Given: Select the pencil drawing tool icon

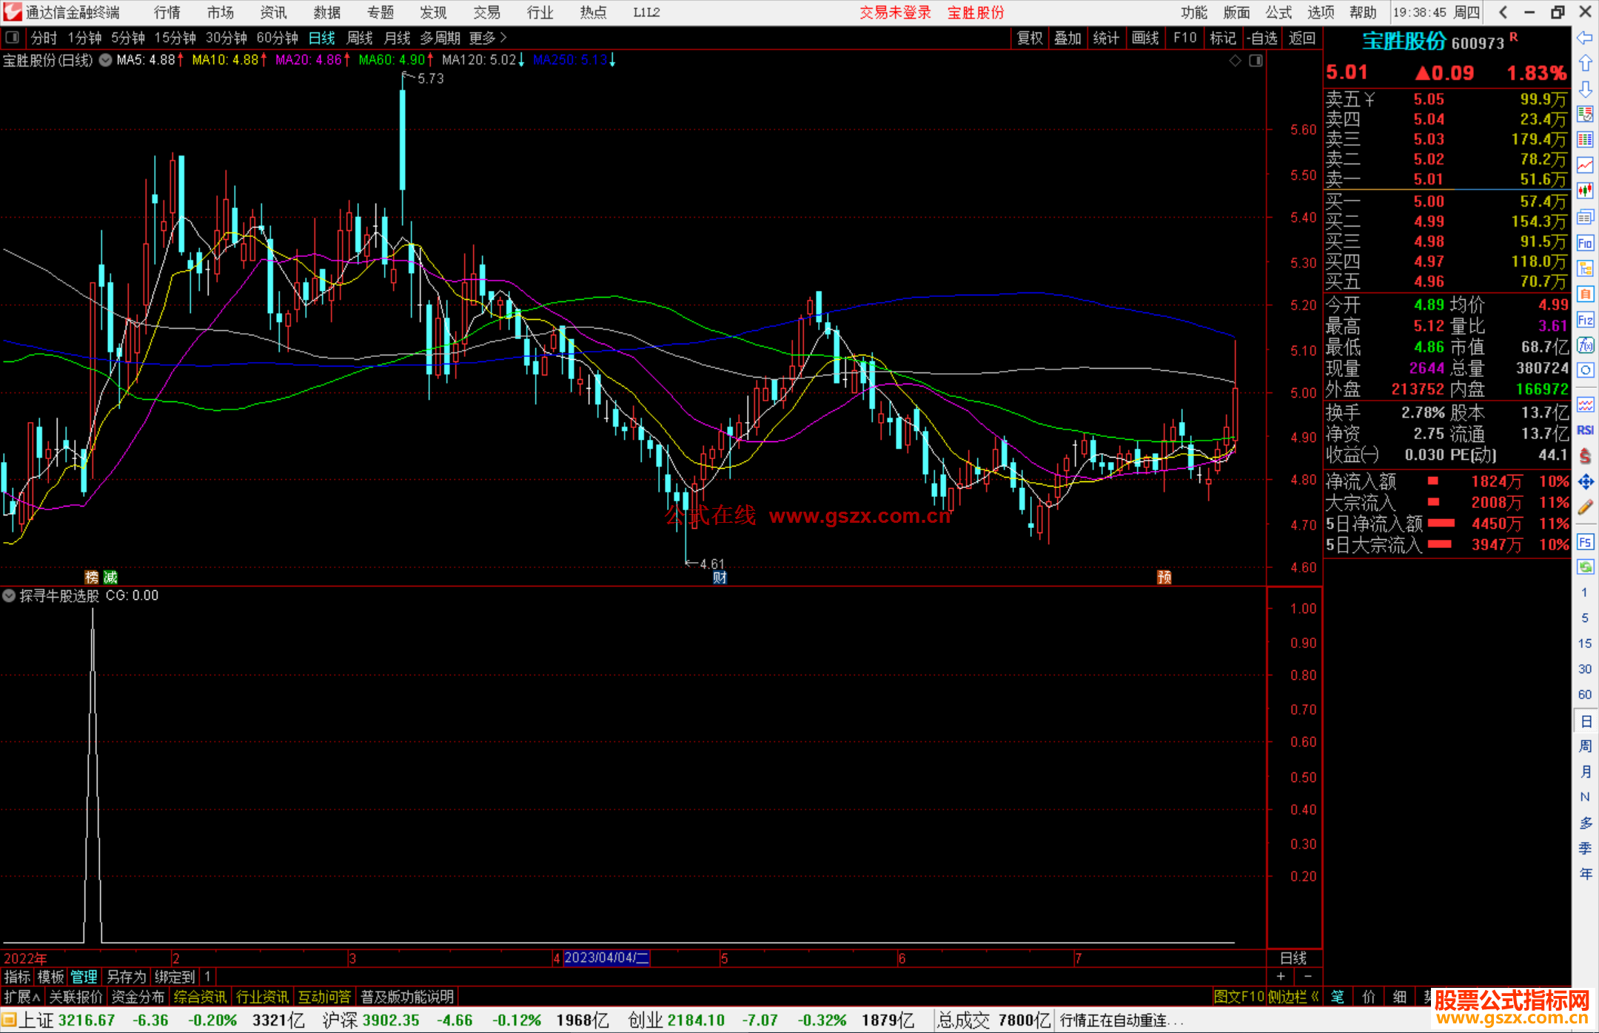Looking at the screenshot, I should 1585,508.
